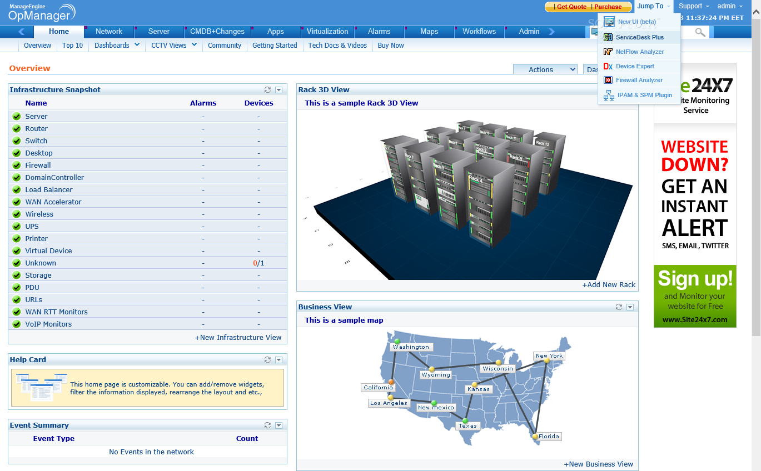The image size is (761, 471).
Task: Click the +New Infrastructure View link
Action: 238,337
